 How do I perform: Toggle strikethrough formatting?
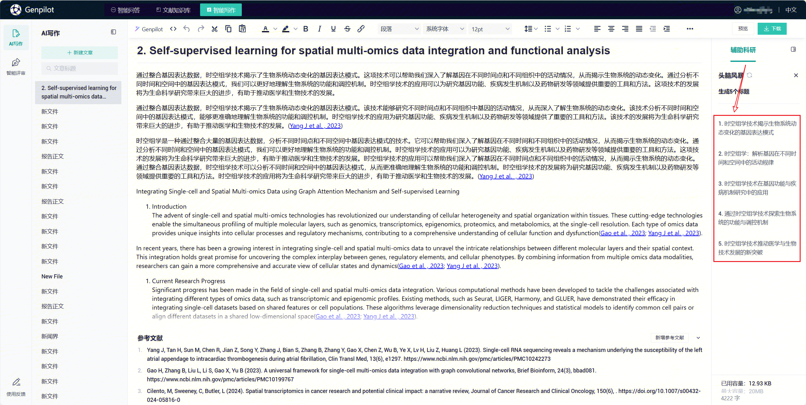[347, 29]
